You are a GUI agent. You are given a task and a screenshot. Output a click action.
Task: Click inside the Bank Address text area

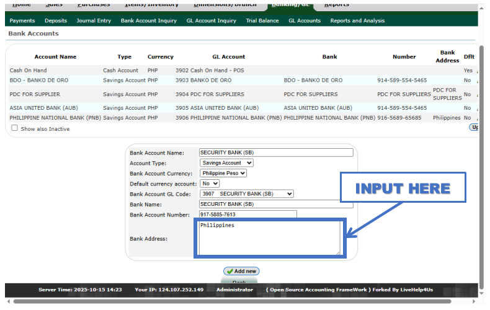point(268,238)
